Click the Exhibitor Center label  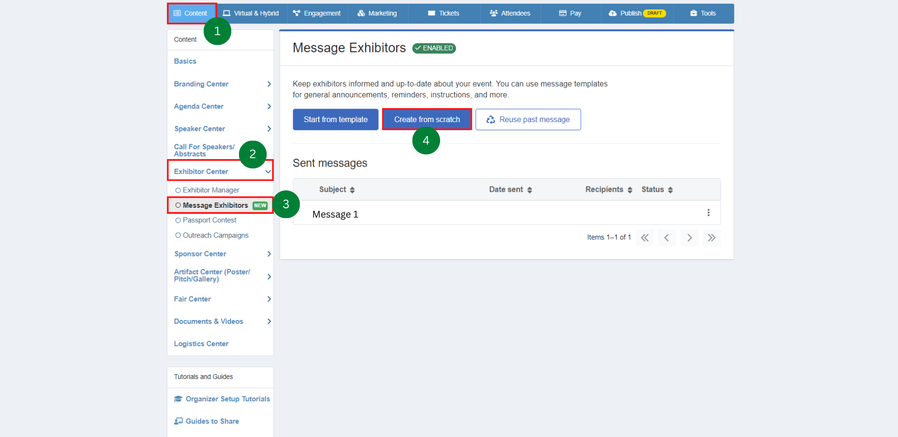point(201,172)
